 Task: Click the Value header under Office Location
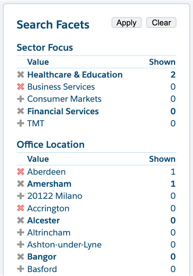coord(38,159)
